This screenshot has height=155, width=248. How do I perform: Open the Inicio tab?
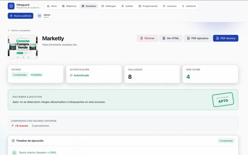point(52,6)
